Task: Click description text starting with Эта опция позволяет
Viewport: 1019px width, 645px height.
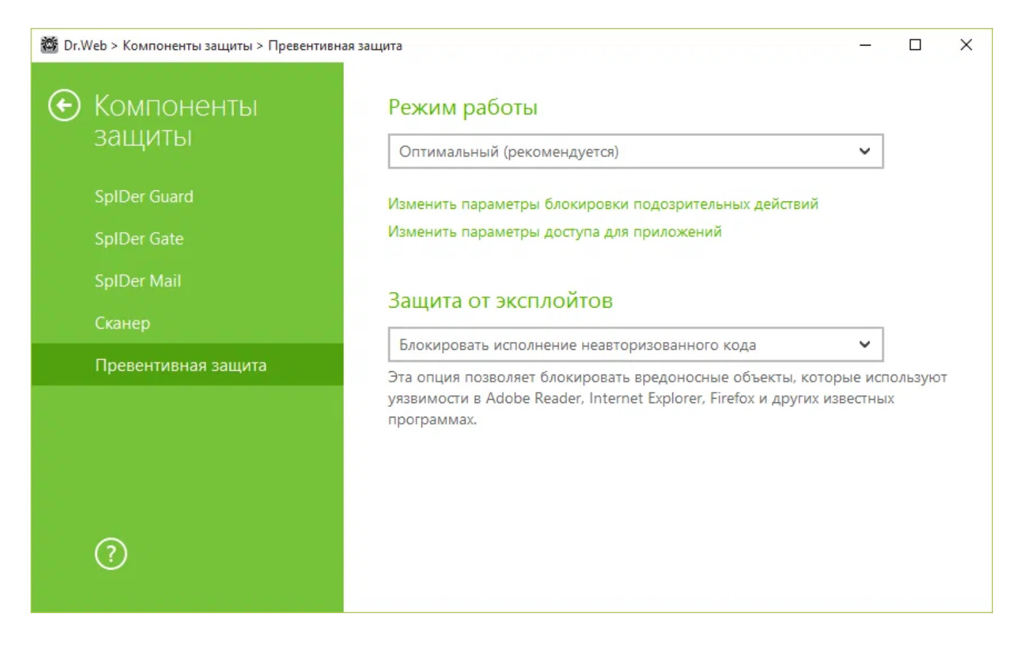Action: coord(667,398)
